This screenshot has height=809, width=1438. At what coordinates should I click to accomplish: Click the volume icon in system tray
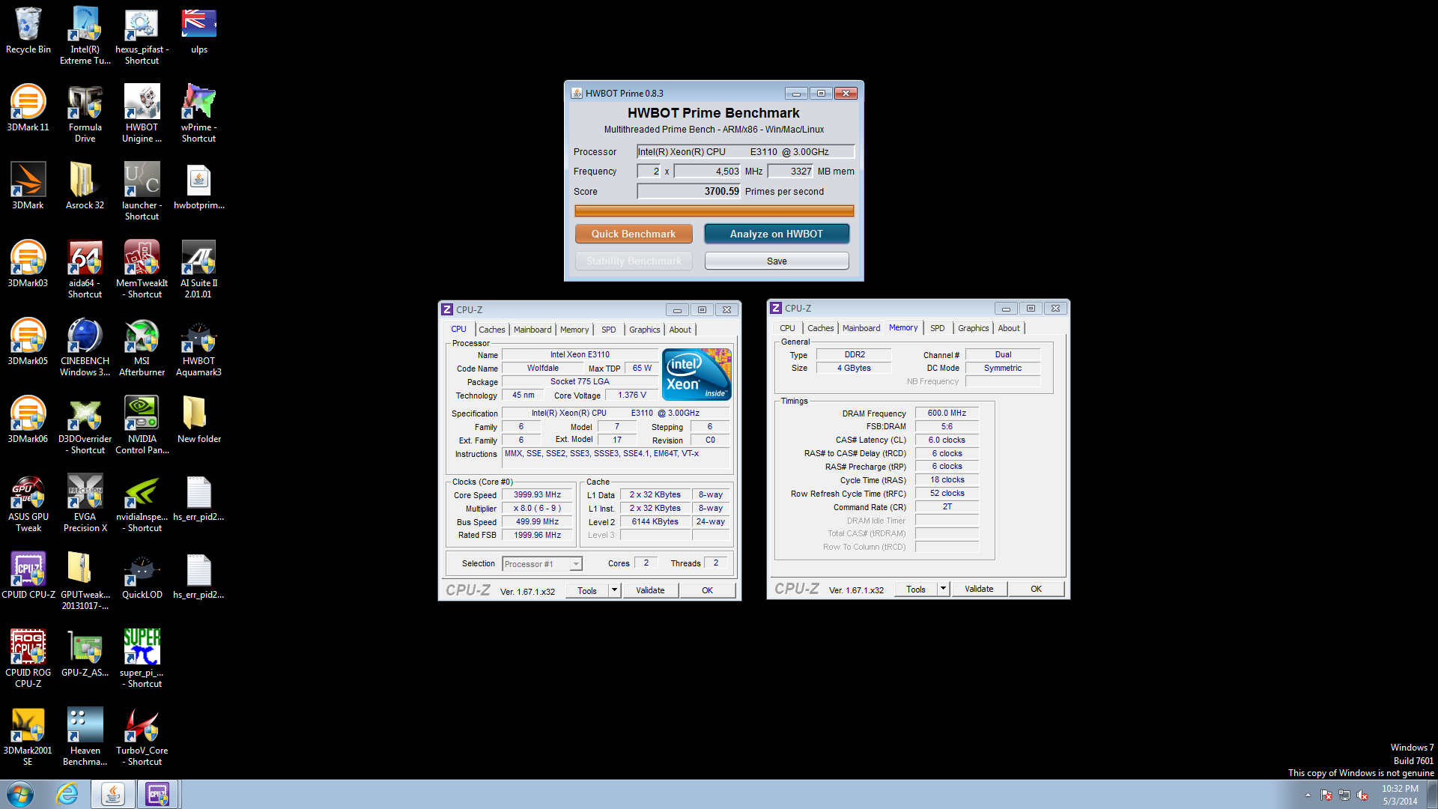(1362, 795)
